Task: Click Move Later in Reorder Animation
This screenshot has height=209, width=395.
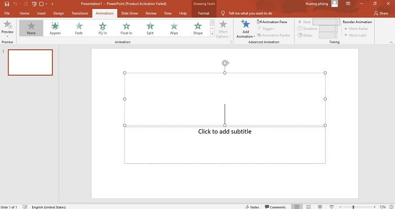Action: pos(355,35)
